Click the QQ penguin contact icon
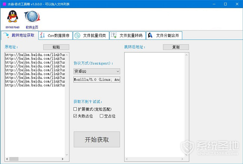This screenshot has height=164, width=243. pyautogui.click(x=12, y=16)
